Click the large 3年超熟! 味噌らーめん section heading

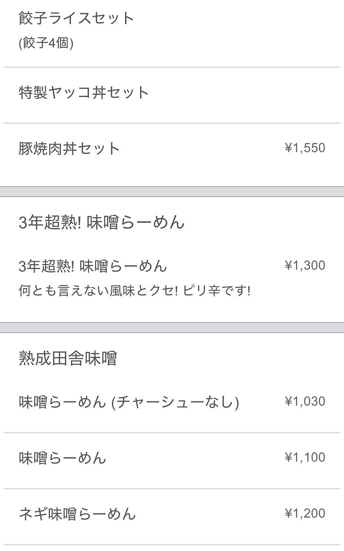tap(102, 223)
